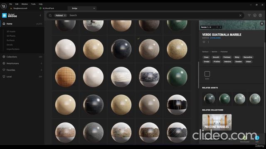Image resolution: width=266 pixels, height=149 pixels.
Task: Select white sphere with glossy black band
Action: coord(177,105)
